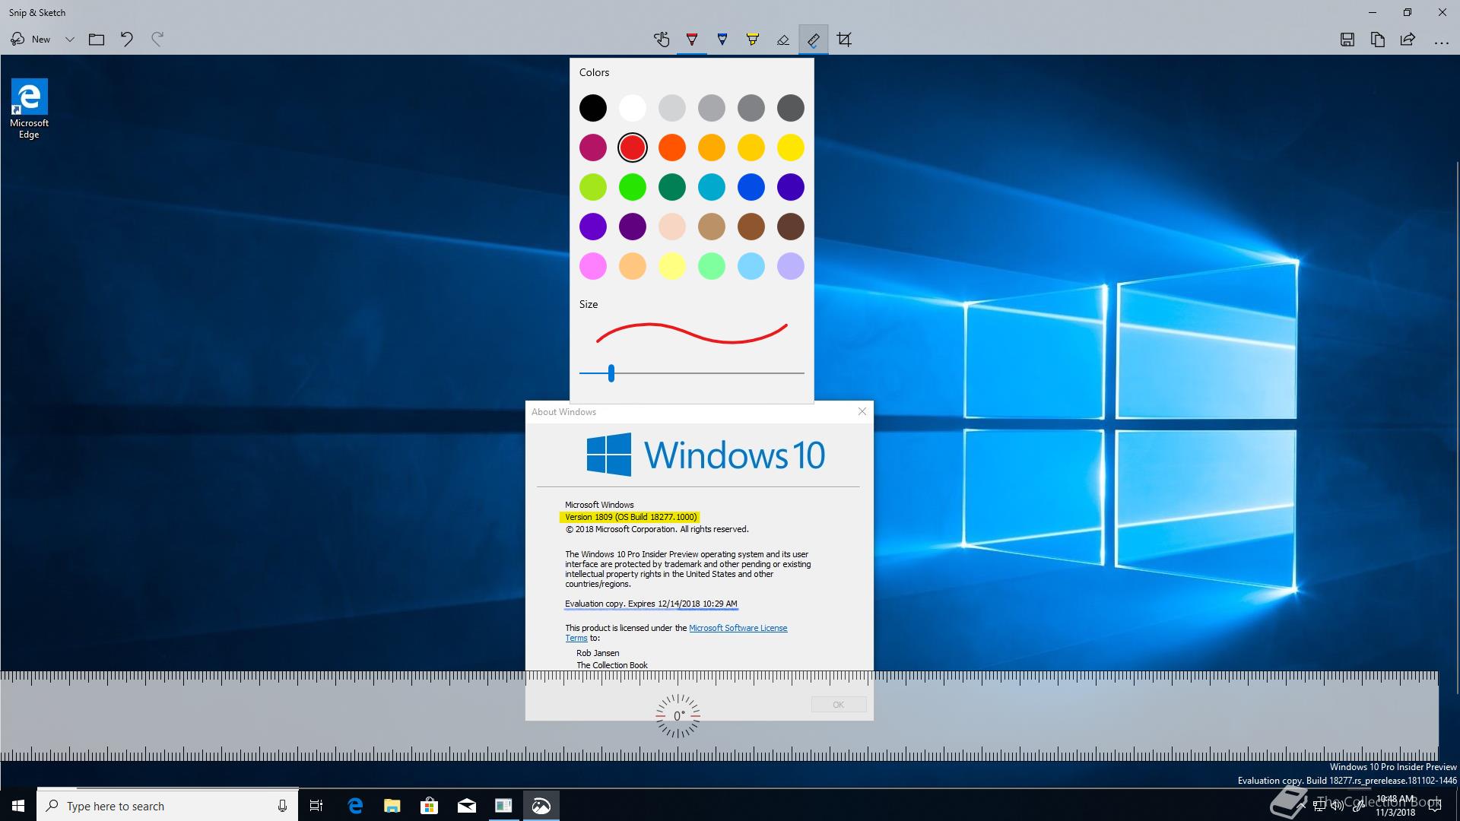Screen dimensions: 1460x821
Task: Select the Eraser tool
Action: click(x=783, y=40)
